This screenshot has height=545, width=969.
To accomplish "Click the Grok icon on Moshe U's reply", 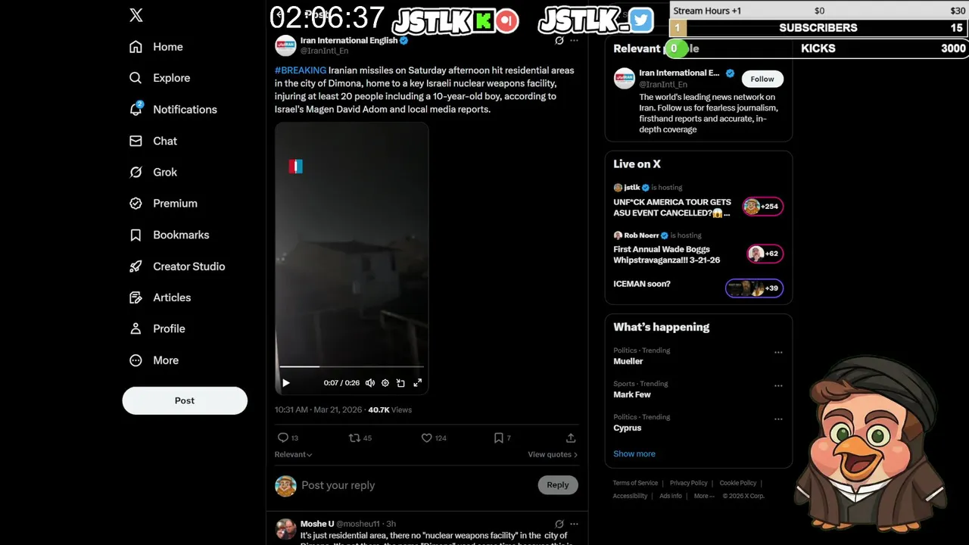I will [x=559, y=524].
